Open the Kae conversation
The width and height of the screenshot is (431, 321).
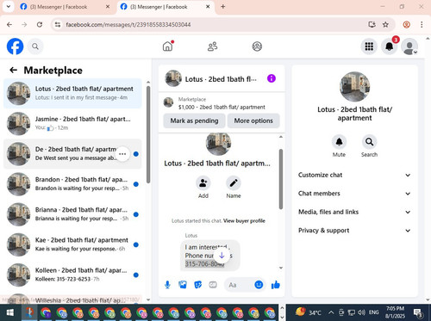pos(72,244)
